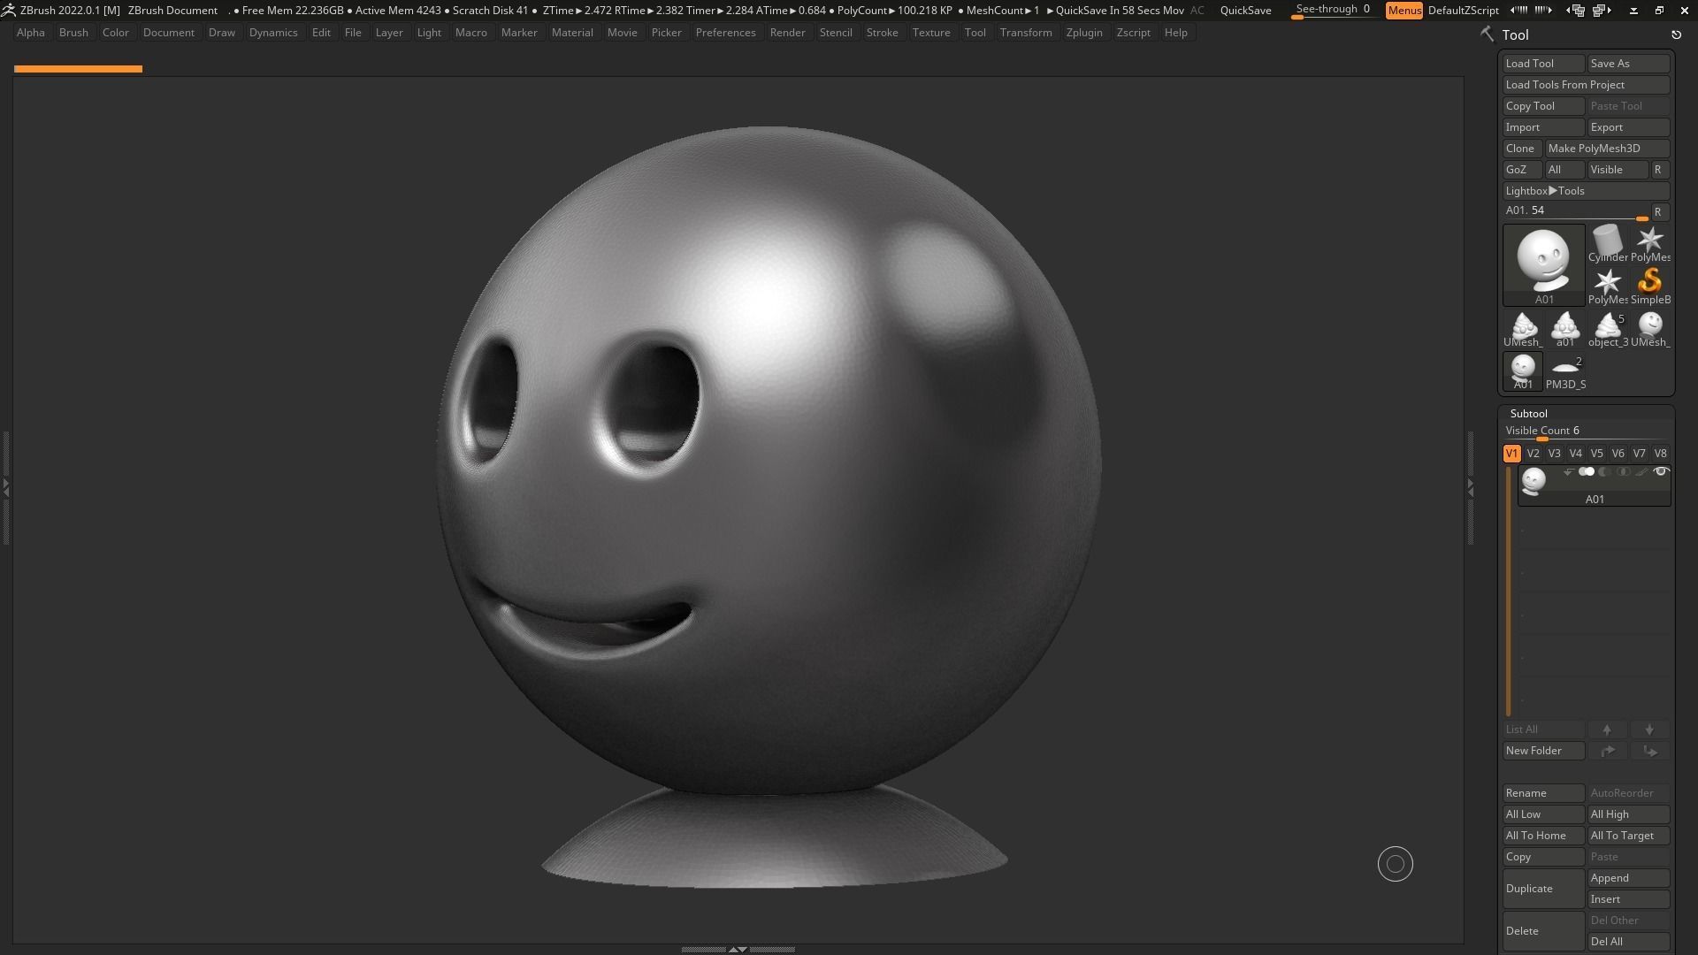
Task: Open the Zplugin menu
Action: pos(1084,33)
